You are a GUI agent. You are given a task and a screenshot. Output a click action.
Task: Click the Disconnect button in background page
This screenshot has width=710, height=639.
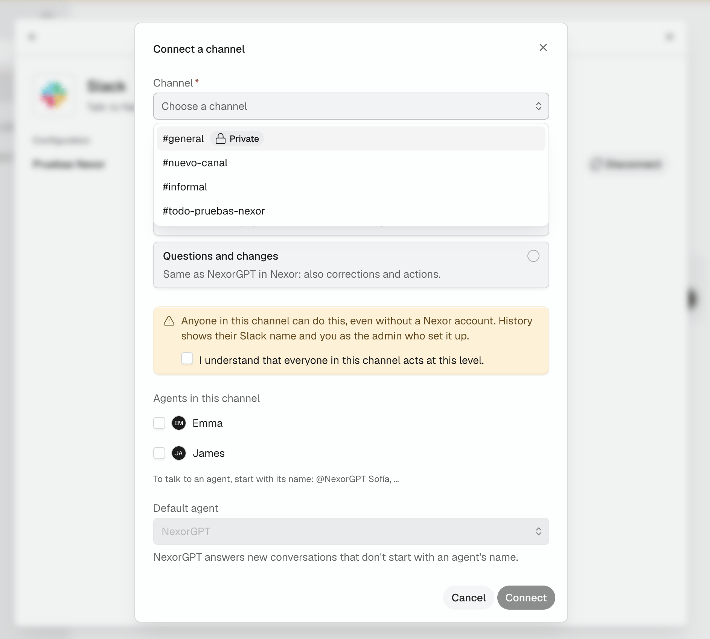point(627,164)
